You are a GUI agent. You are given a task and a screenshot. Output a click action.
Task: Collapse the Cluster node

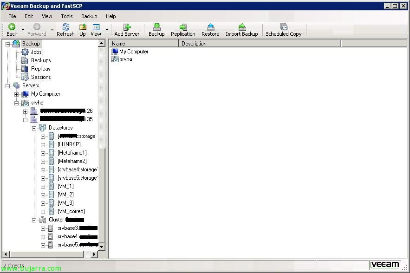pyautogui.click(x=34, y=220)
